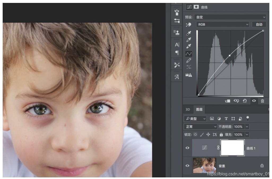Toggle the layer filtering on/off switch
The image size is (272, 179).
[248, 118]
